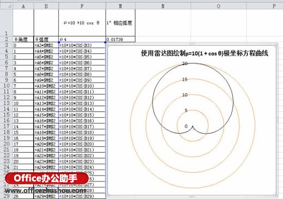Select column N header
This screenshot has height=199, width=283.
coord(163,6)
